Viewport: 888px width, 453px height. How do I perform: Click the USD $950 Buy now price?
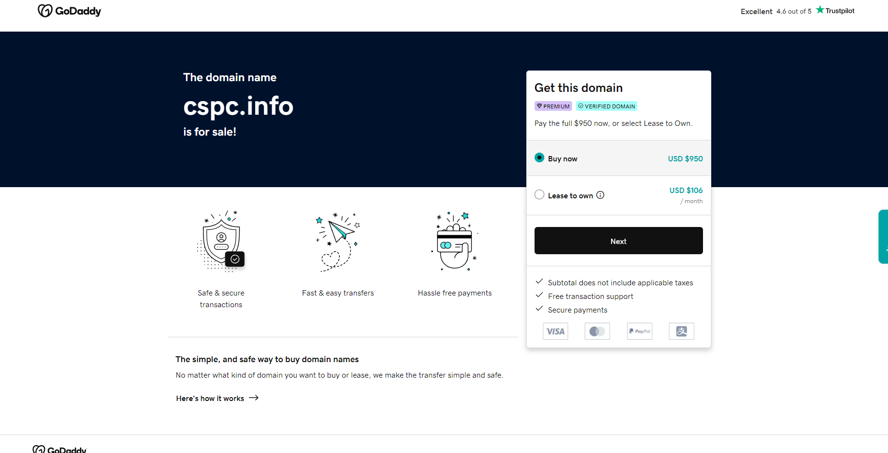pyautogui.click(x=685, y=159)
